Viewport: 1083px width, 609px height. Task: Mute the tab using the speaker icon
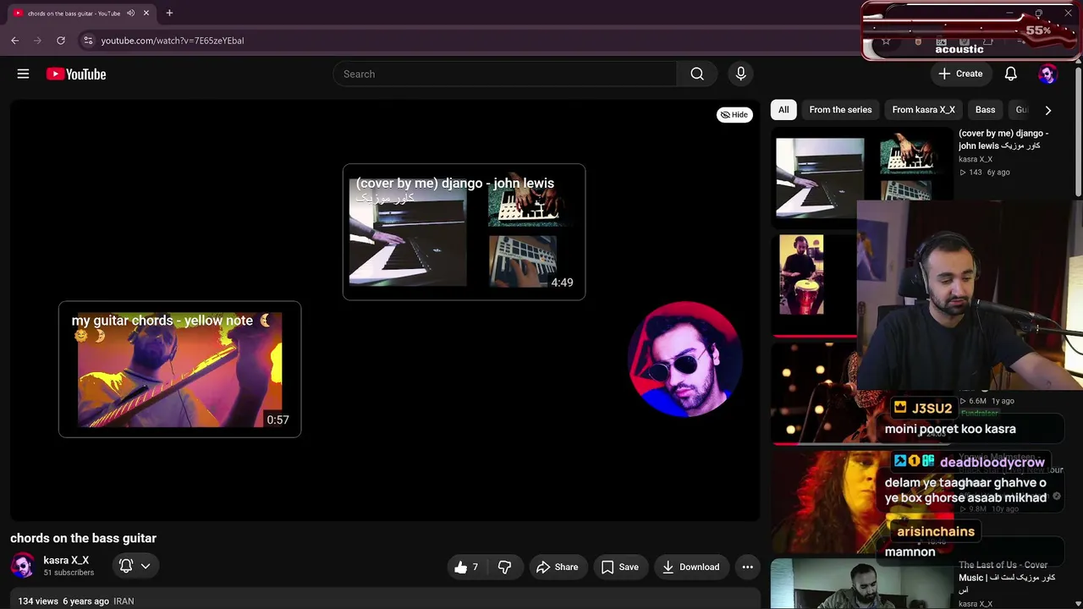click(130, 13)
